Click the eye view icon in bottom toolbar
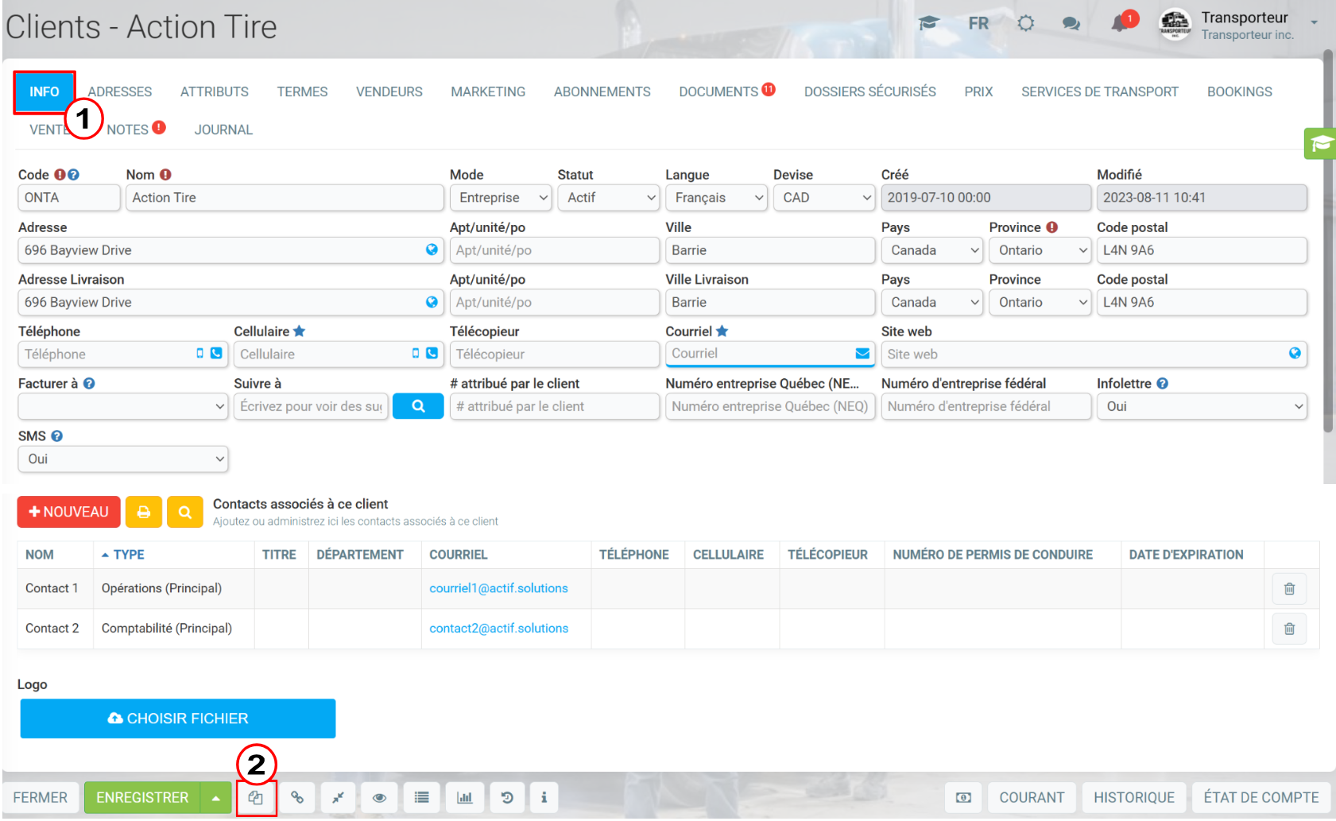Viewport: 1336px width, 821px height. (379, 797)
